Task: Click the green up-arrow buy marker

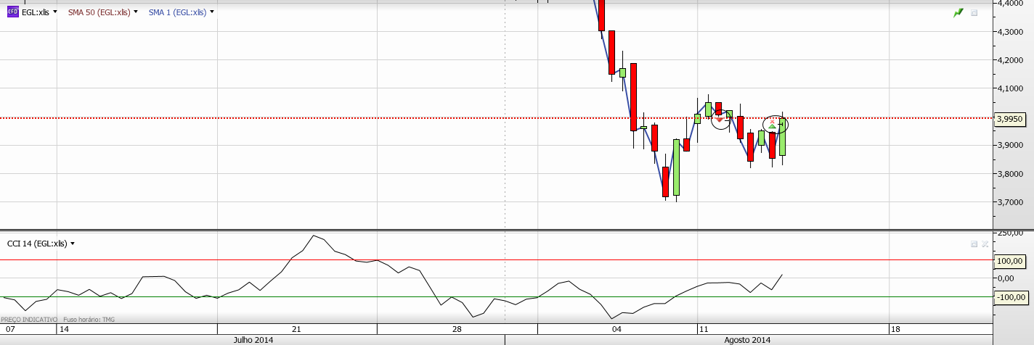Action: click(x=773, y=126)
